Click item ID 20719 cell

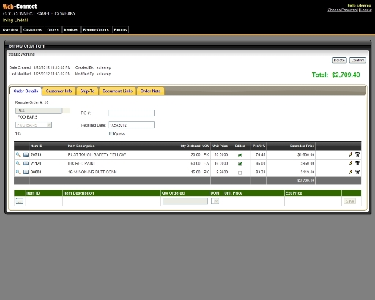pos(36,154)
